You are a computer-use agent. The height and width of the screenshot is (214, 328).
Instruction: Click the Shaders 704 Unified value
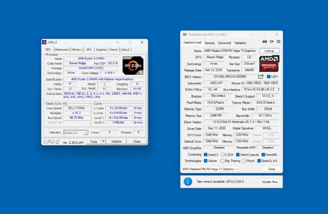(x=218, y=96)
